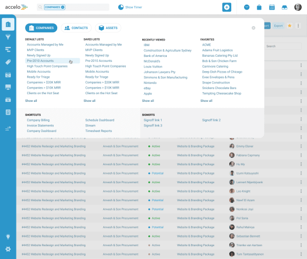The image size is (307, 259).
Task: Open Tempting Cheesecake Shop favorite
Action: (222, 94)
